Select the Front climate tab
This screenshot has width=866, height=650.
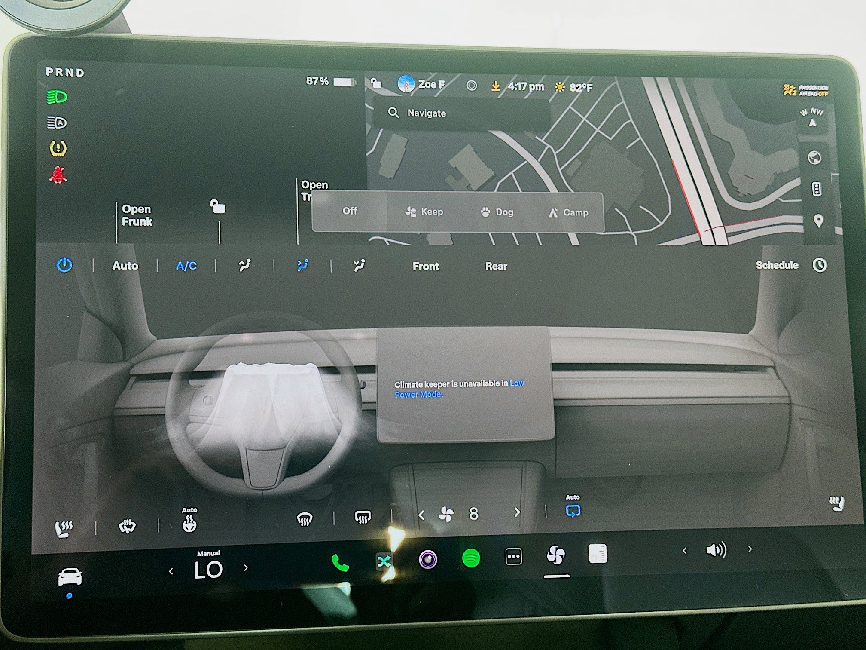[425, 267]
